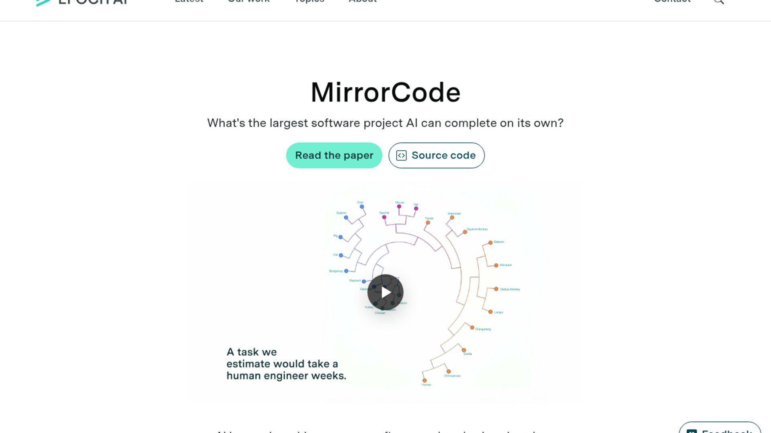Click the Read the paper button

click(334, 155)
